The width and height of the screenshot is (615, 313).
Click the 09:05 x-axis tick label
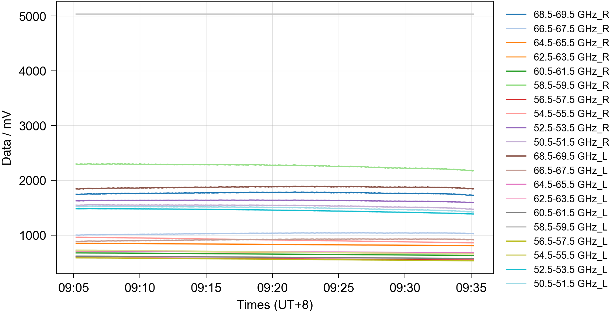coord(74,288)
